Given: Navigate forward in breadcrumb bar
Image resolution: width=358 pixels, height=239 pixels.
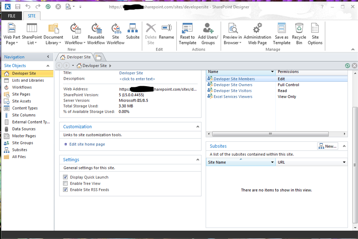Looking at the screenshot, I should pos(66,66).
